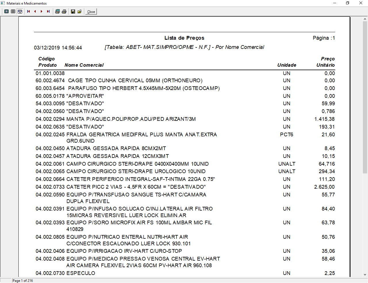The image size is (368, 283).
Task: Save the report to file
Action: pos(73,12)
